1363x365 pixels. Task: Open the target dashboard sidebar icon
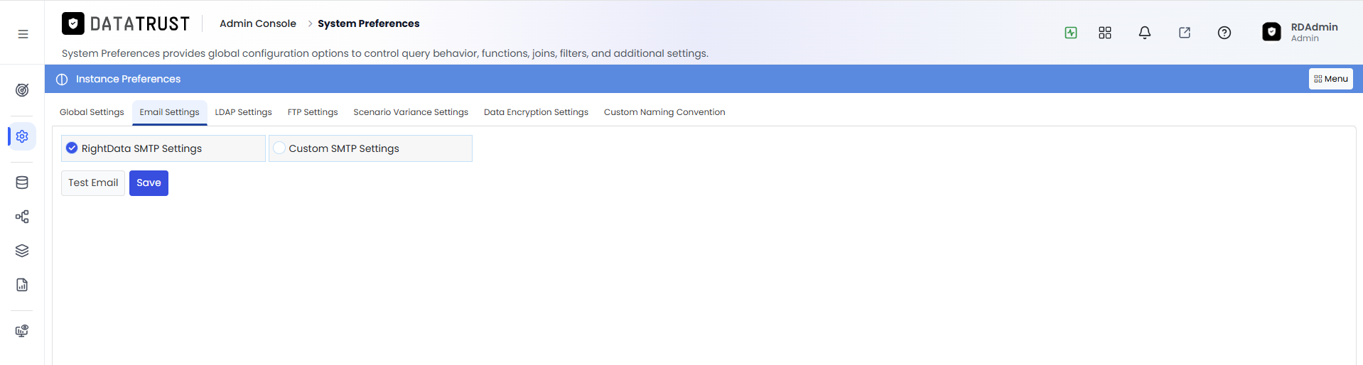pos(22,90)
